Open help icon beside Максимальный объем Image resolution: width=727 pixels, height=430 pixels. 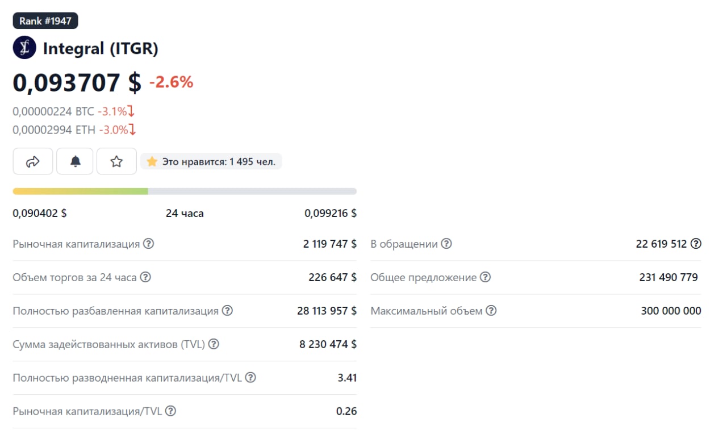(491, 311)
